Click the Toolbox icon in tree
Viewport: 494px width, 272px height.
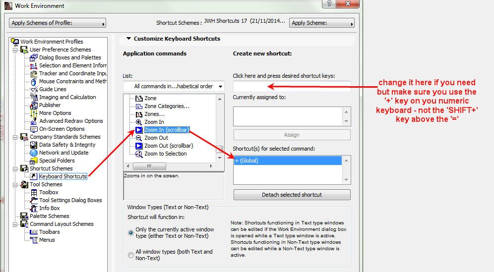tap(33, 192)
